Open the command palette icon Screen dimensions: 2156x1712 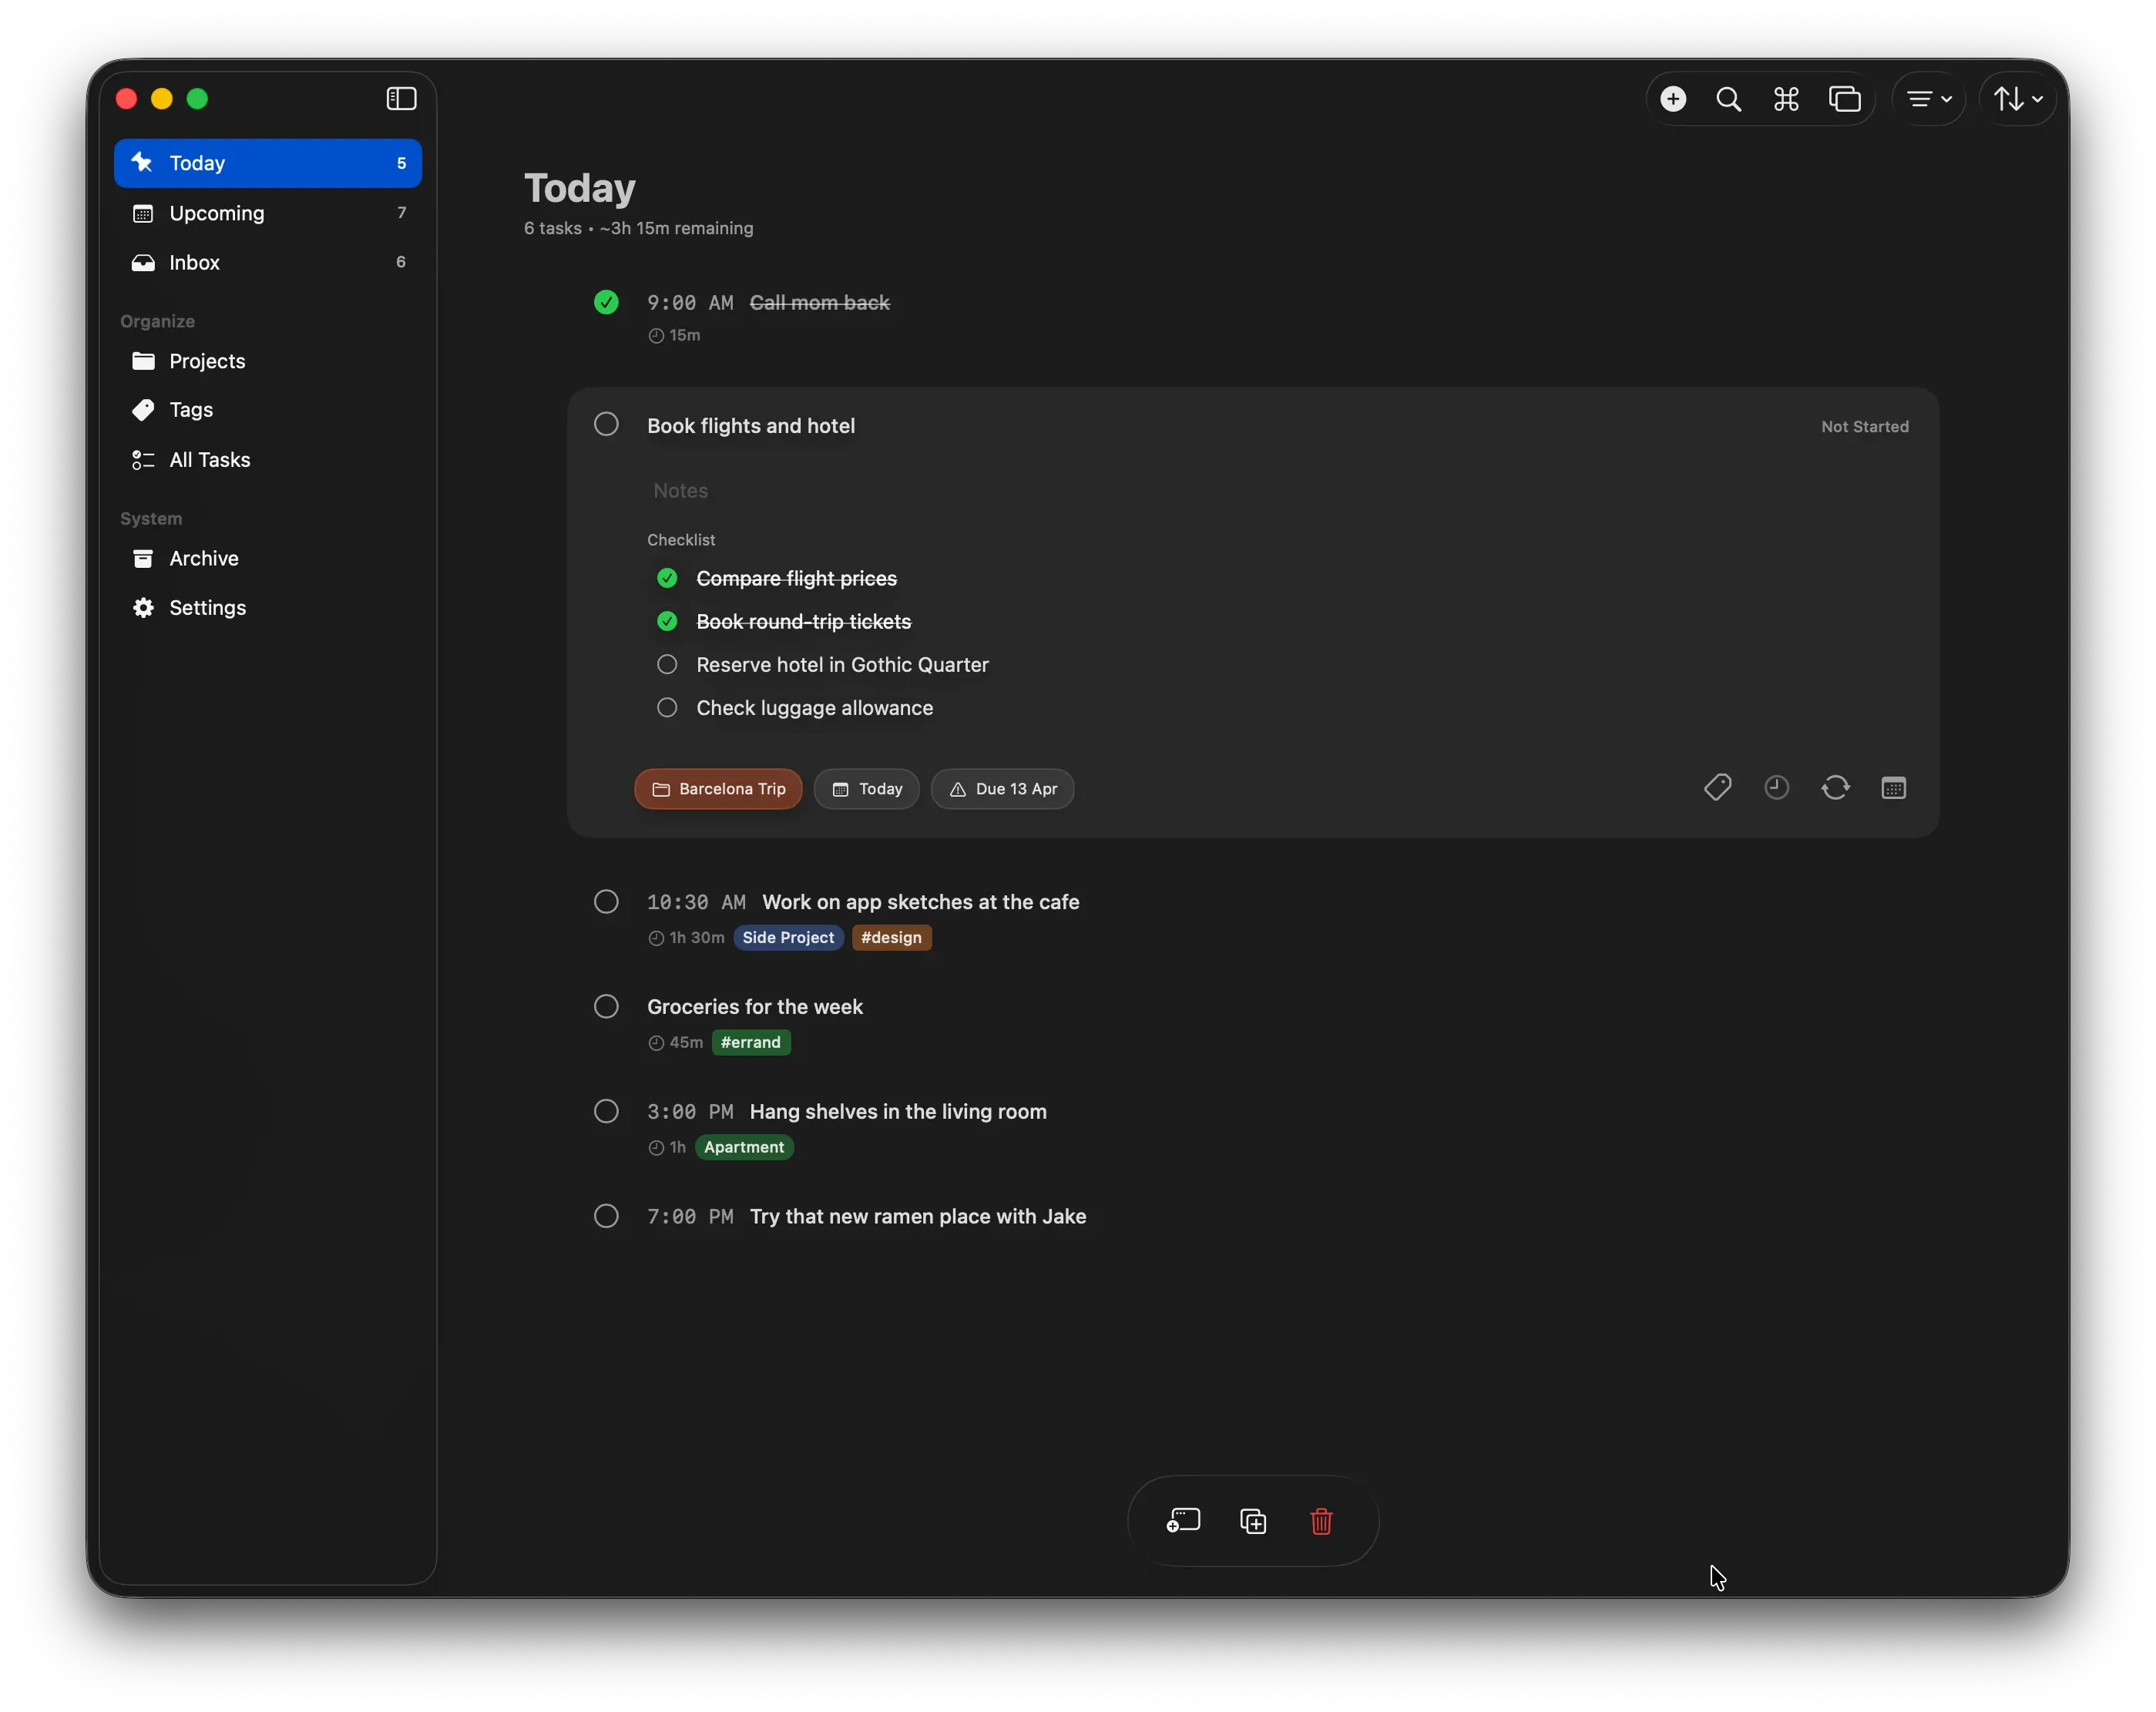pos(1786,98)
